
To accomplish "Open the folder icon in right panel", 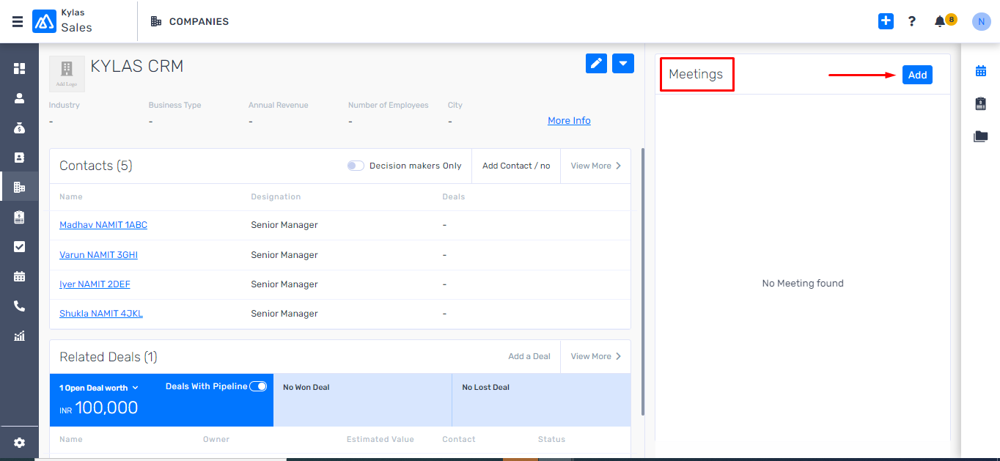I will point(980,136).
